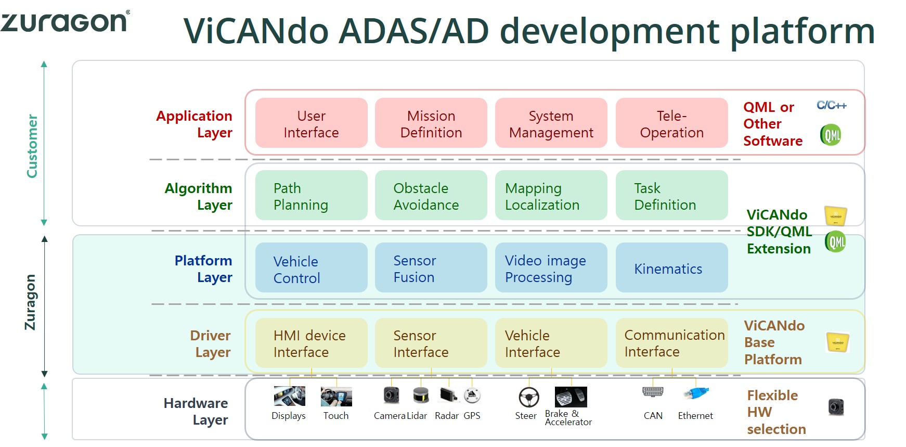Click the GPS caption
The height and width of the screenshot is (447, 906).
point(472,416)
